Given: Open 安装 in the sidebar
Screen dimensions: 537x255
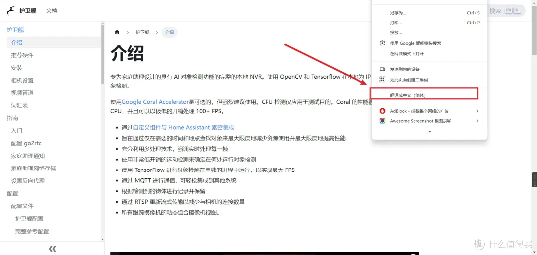Looking at the screenshot, I should click(x=17, y=68).
